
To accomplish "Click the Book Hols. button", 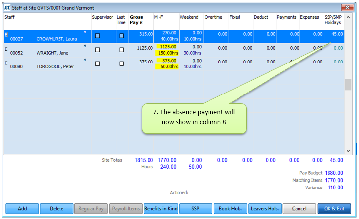I will [x=230, y=209].
